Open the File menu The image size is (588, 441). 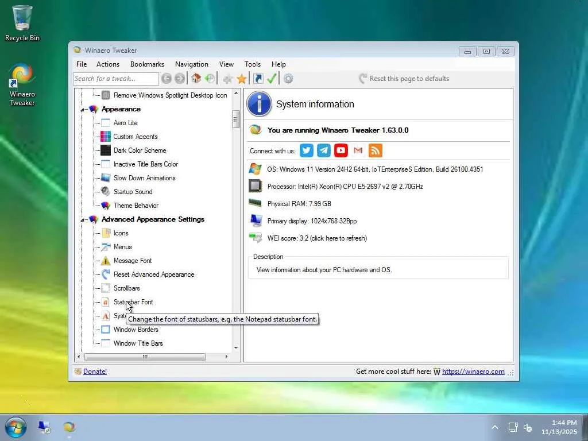tap(82, 64)
